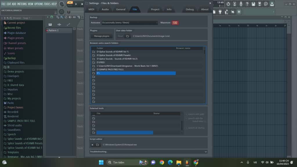Viewport: 297px width, 167px height.
Task: Open Help via the question mark toolbar icon
Action: coord(247,3)
